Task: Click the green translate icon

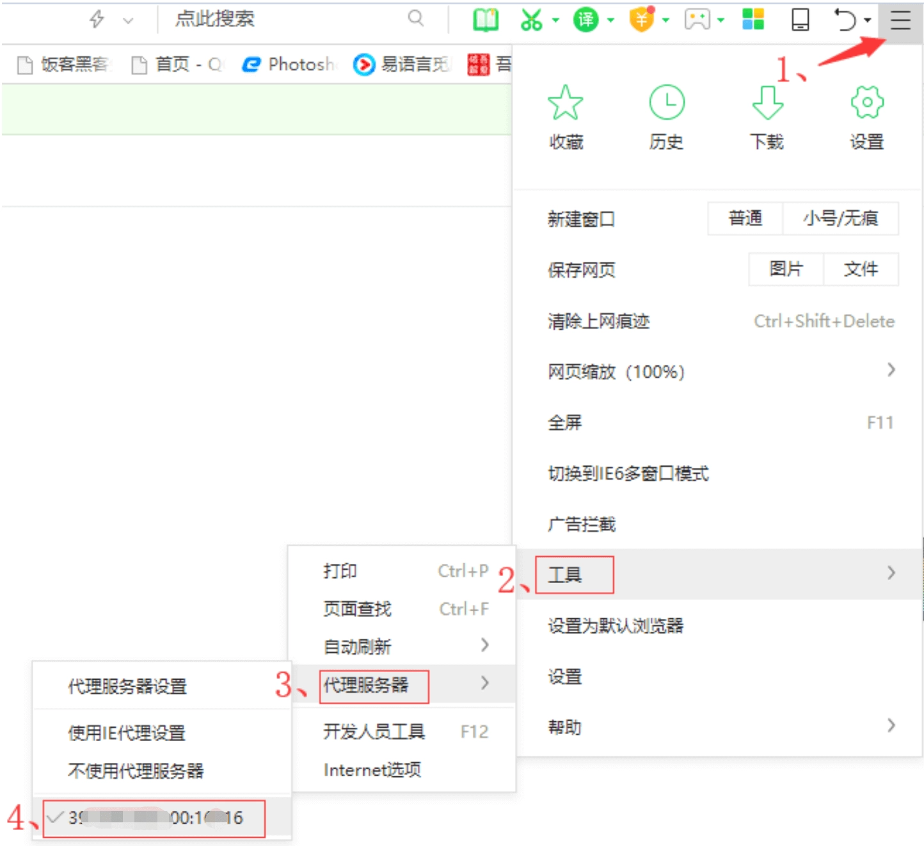Action: (x=585, y=20)
